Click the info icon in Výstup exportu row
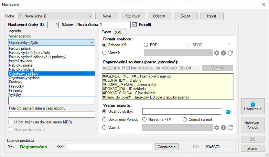The width and height of the screenshot is (269, 157). tap(223, 128)
